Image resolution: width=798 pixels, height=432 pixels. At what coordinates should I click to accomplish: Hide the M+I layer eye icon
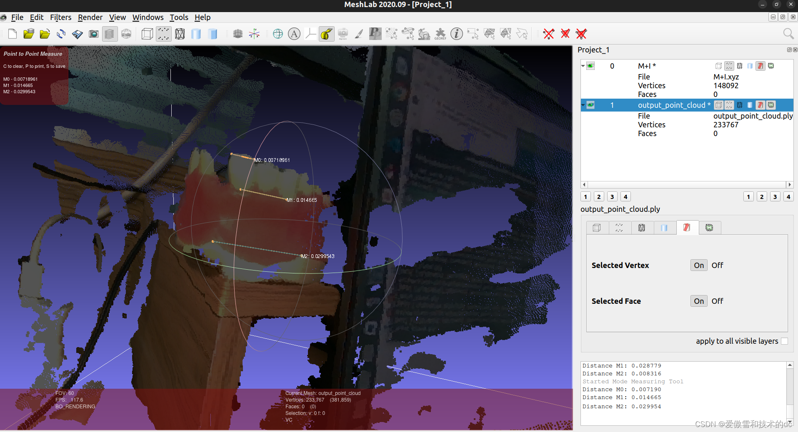point(590,66)
